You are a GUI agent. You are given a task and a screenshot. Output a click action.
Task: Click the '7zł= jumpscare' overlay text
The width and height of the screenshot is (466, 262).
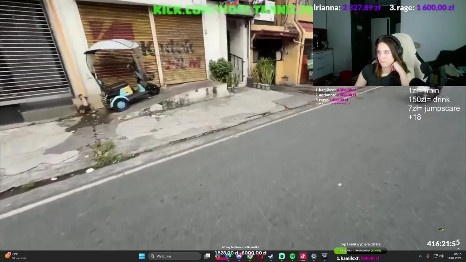[x=434, y=108]
